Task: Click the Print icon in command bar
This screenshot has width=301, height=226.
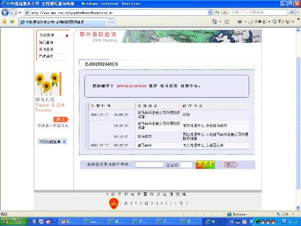Action: (x=240, y=22)
